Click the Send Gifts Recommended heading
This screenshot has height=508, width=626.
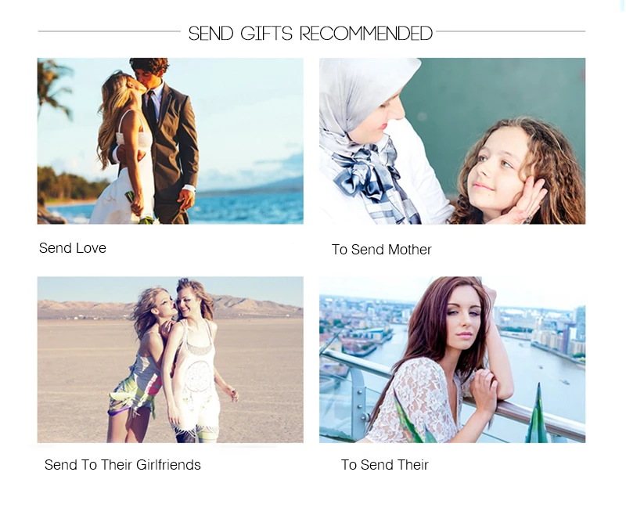pyautogui.click(x=310, y=33)
